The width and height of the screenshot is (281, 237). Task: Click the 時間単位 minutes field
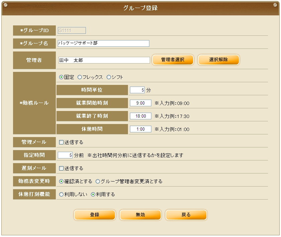137,90
